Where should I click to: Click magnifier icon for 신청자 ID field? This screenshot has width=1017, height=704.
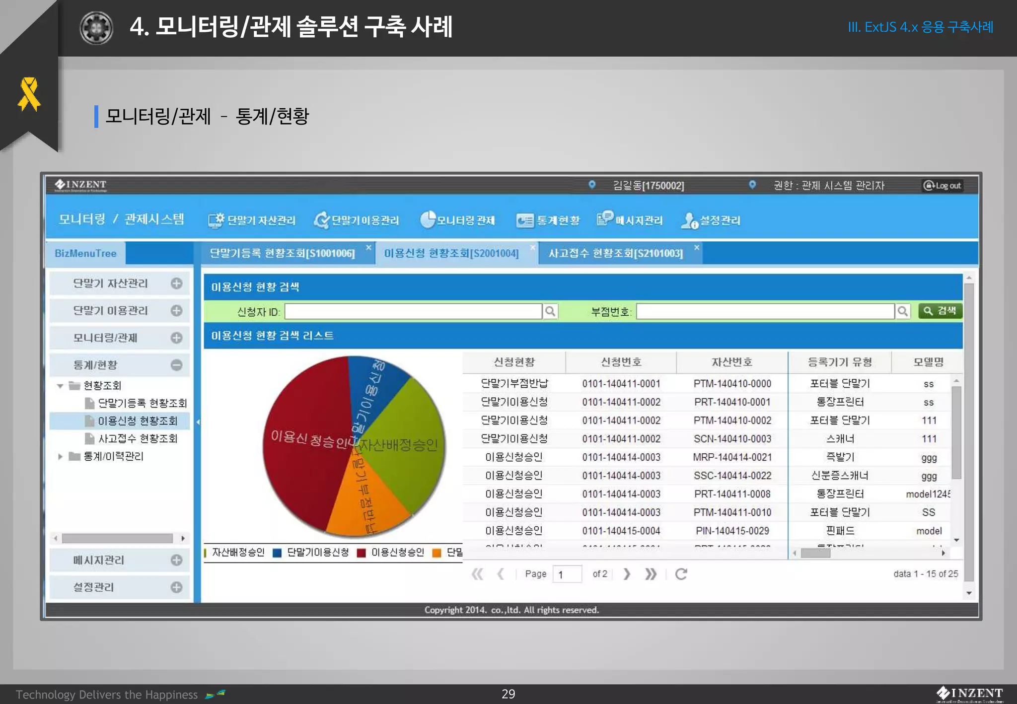coord(550,311)
